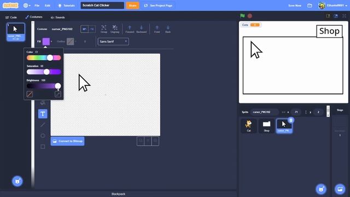Select the Text tool

pyautogui.click(x=43, y=114)
